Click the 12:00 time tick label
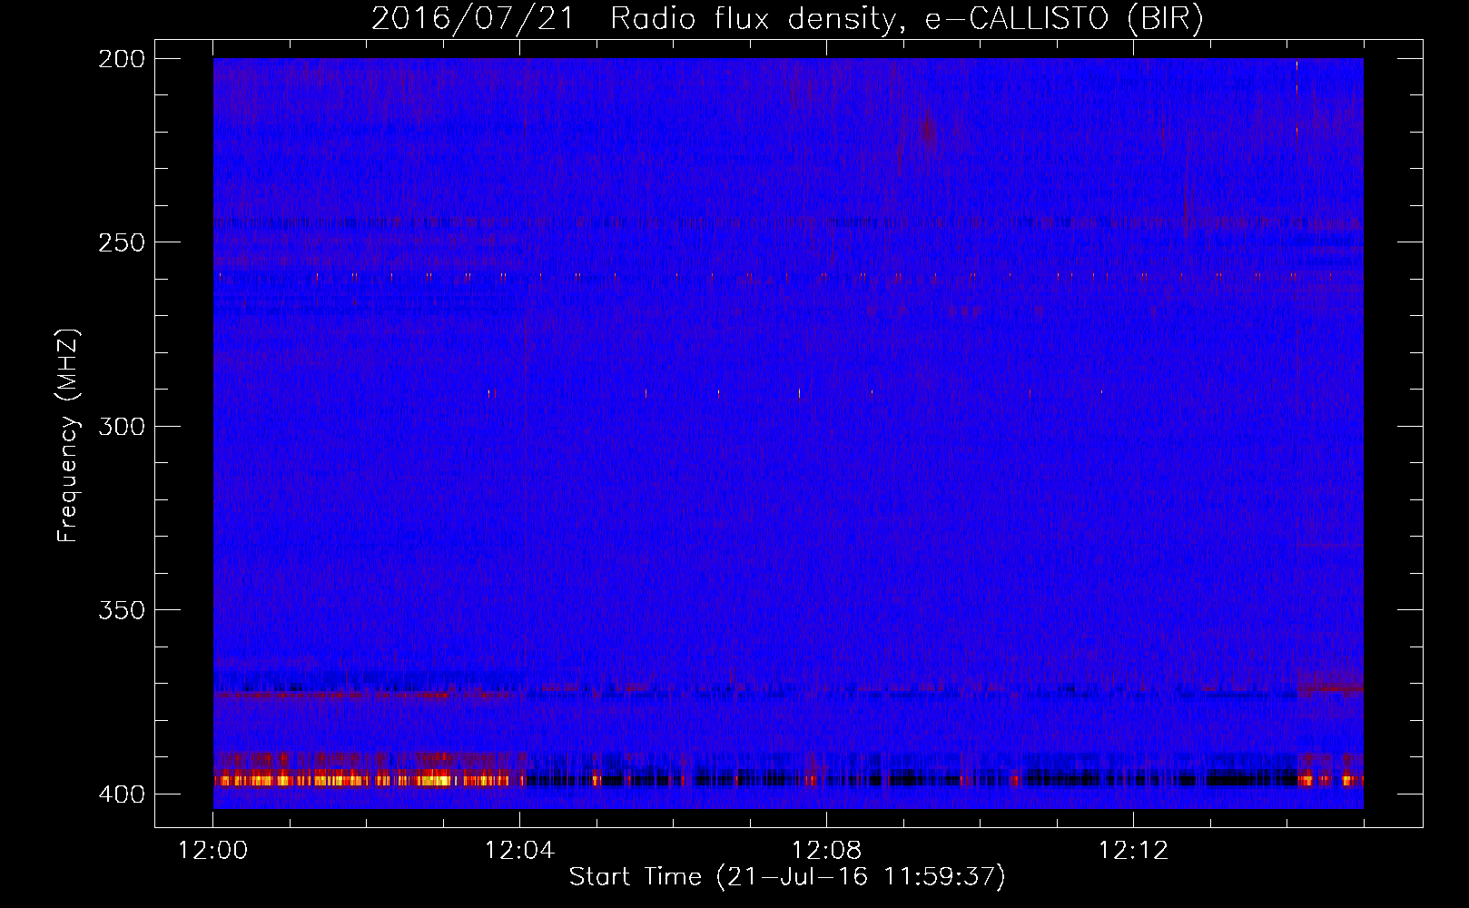 [213, 851]
